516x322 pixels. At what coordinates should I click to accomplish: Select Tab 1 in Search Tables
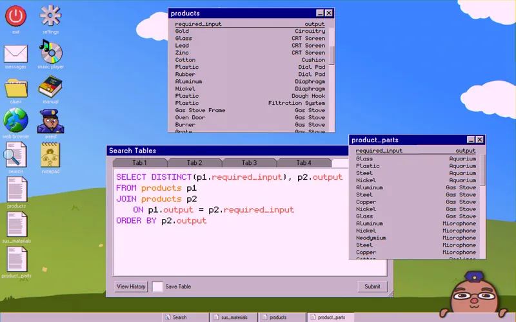(x=139, y=163)
